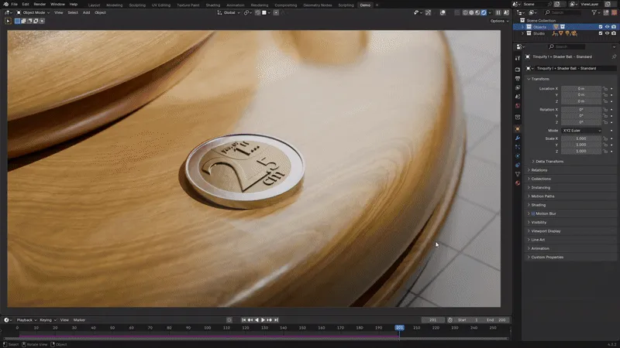Toggle proportional editing button
620x348 pixels.
[276, 12]
